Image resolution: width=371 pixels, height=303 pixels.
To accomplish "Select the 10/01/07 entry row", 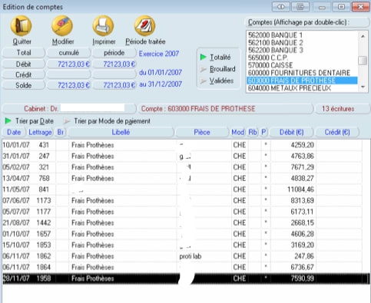I will [182, 145].
